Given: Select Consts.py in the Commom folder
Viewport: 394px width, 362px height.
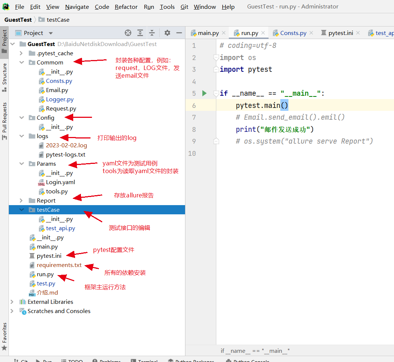Looking at the screenshot, I should (x=59, y=81).
